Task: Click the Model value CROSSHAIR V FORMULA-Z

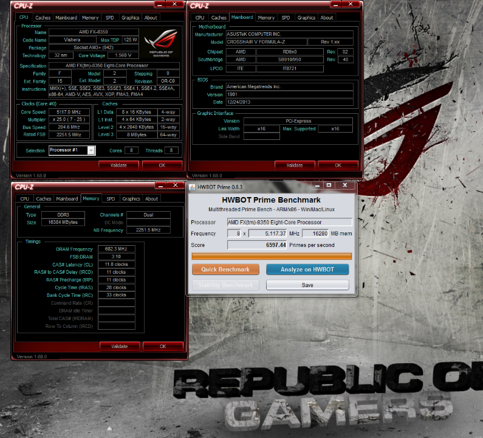Action: click(267, 42)
